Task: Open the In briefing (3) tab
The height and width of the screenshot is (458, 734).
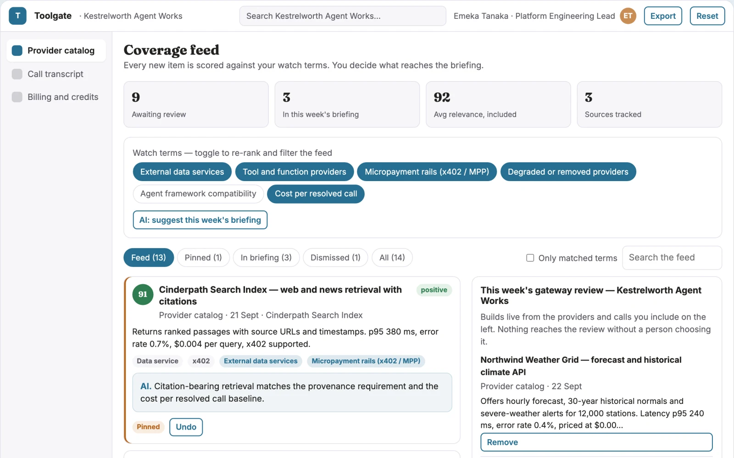Action: pyautogui.click(x=266, y=258)
